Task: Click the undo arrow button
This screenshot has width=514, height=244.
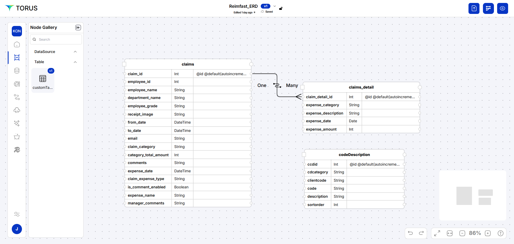Action: point(410,233)
